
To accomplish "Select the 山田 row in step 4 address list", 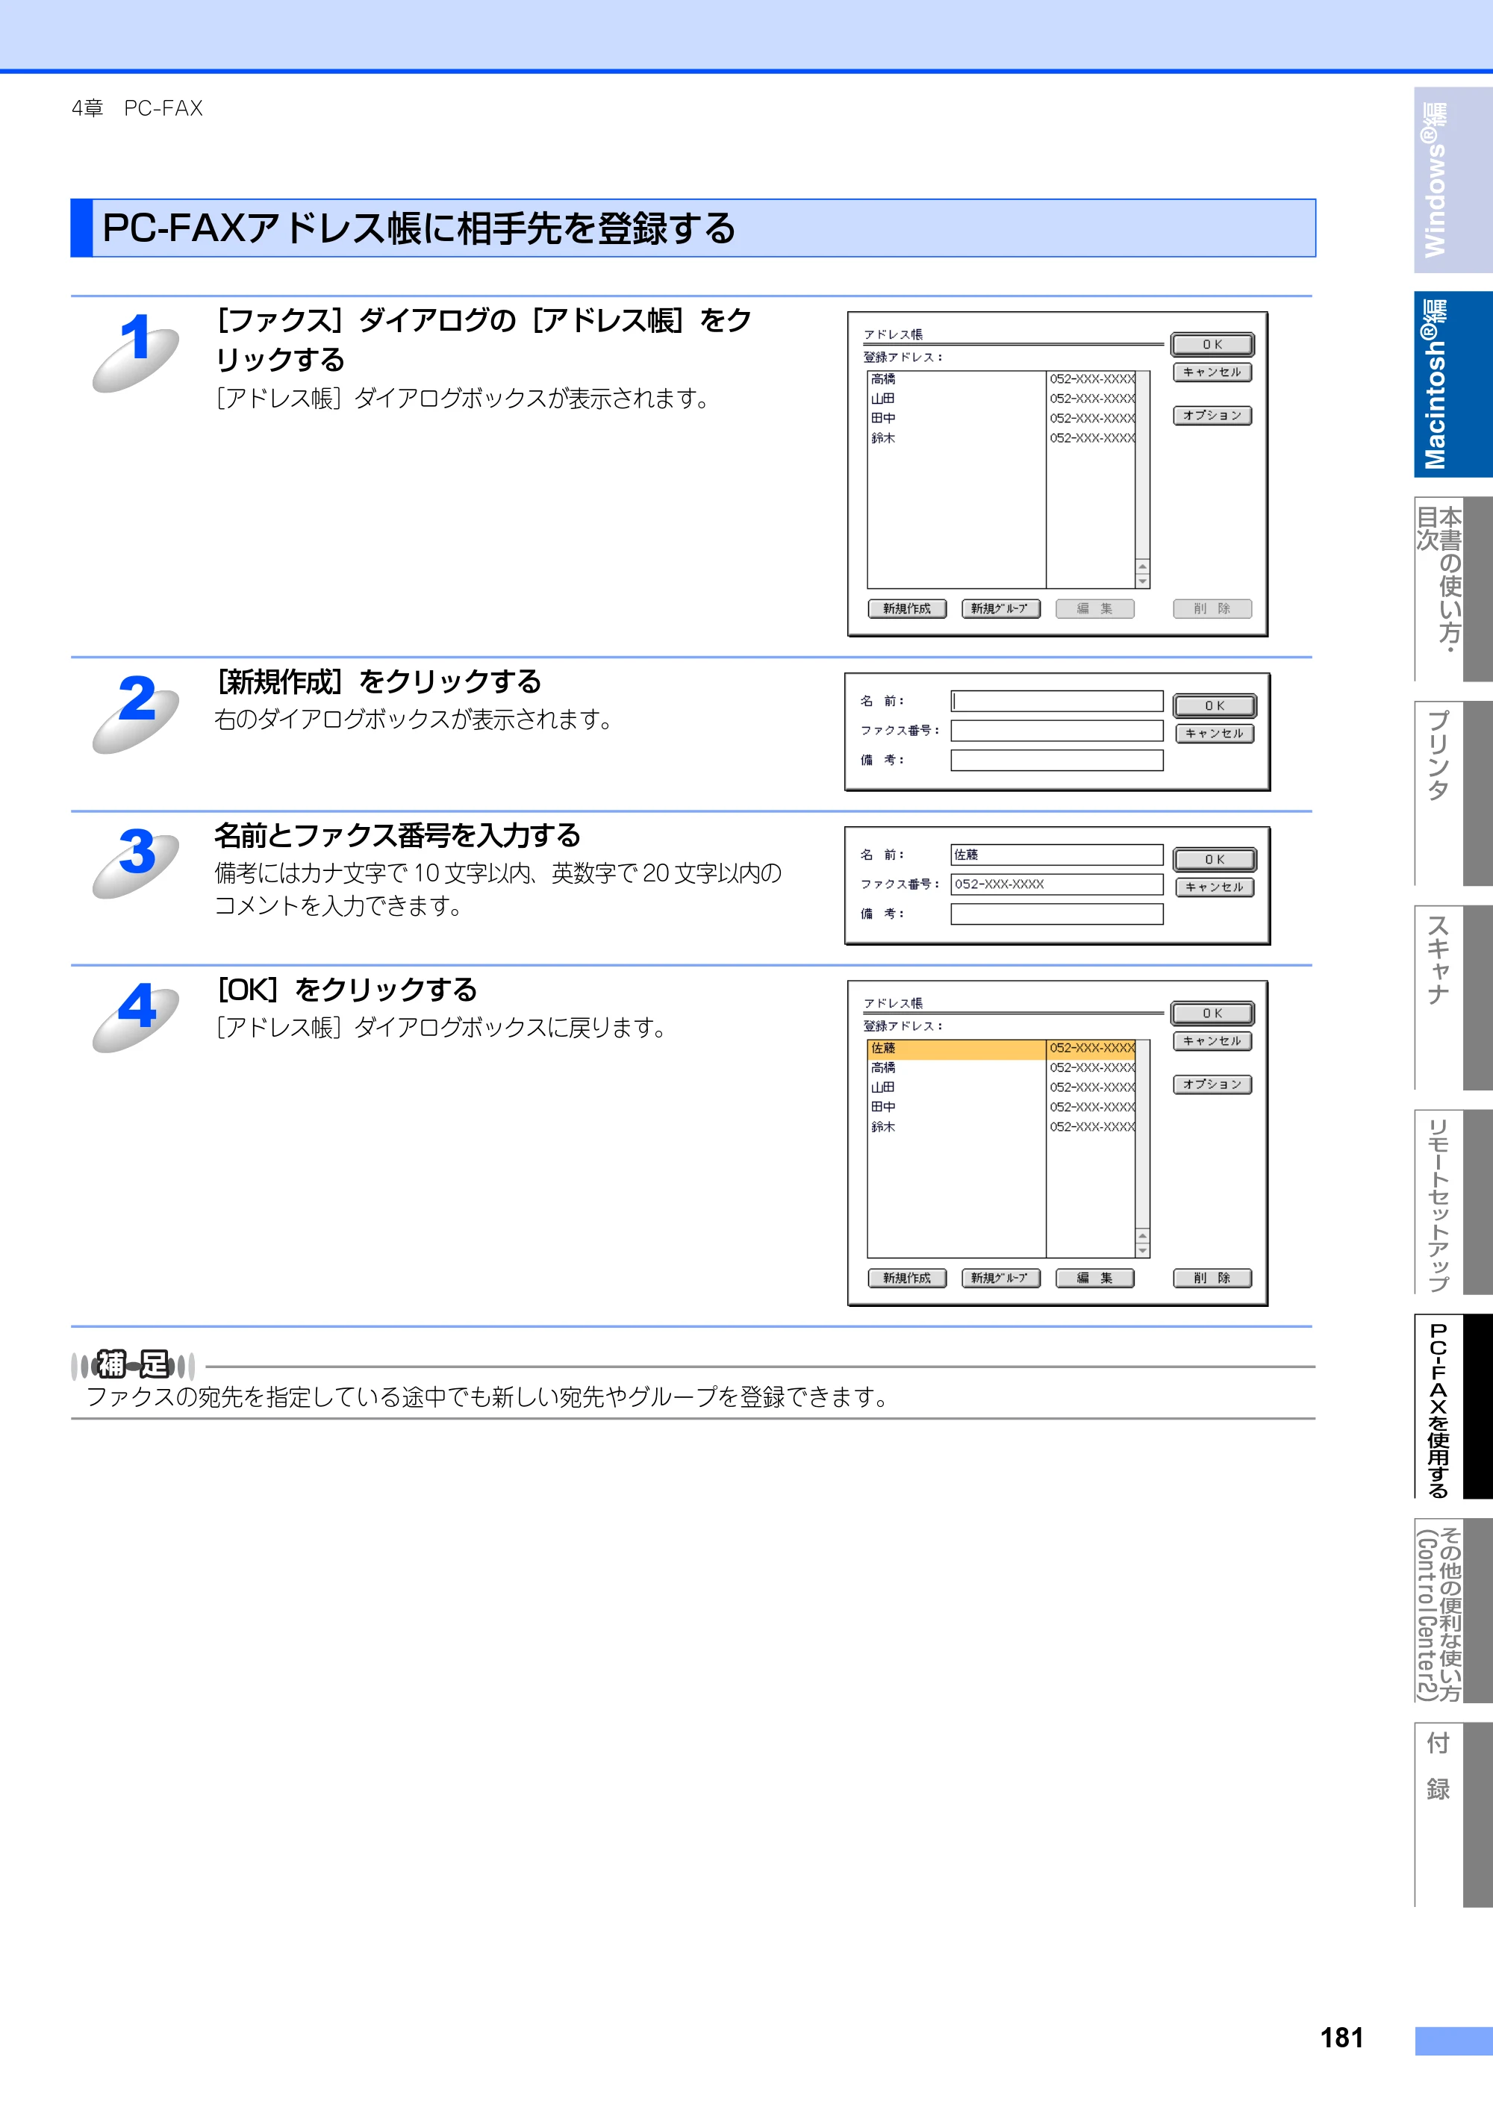I will (x=1002, y=1087).
